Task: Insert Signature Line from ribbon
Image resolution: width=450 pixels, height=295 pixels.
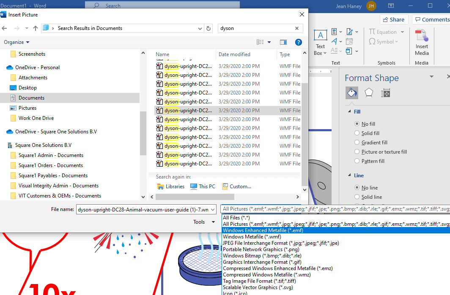Action: [x=349, y=32]
